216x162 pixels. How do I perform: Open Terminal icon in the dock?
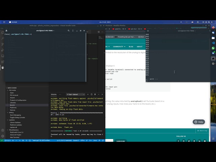coord(213,58)
